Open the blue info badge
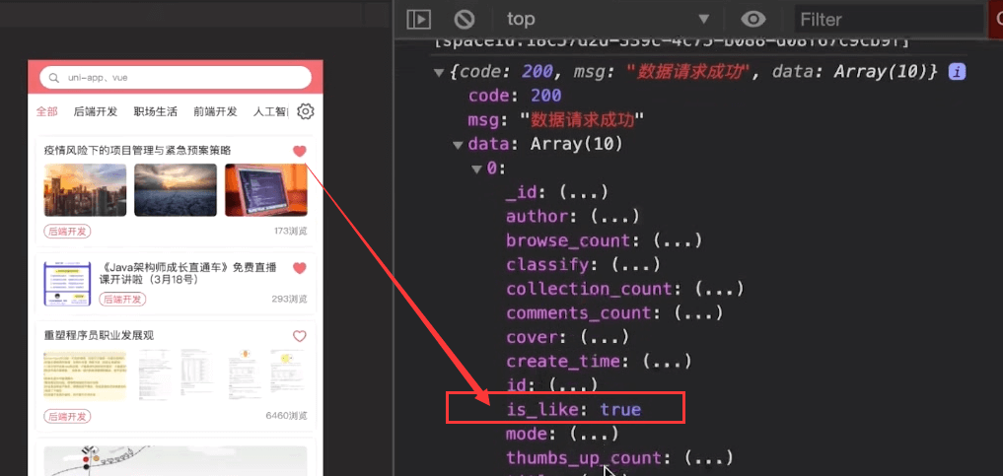 (957, 72)
